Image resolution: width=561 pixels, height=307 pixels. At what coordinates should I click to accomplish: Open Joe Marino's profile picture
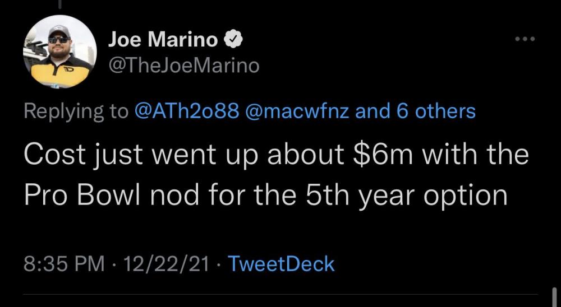pyautogui.click(x=59, y=52)
